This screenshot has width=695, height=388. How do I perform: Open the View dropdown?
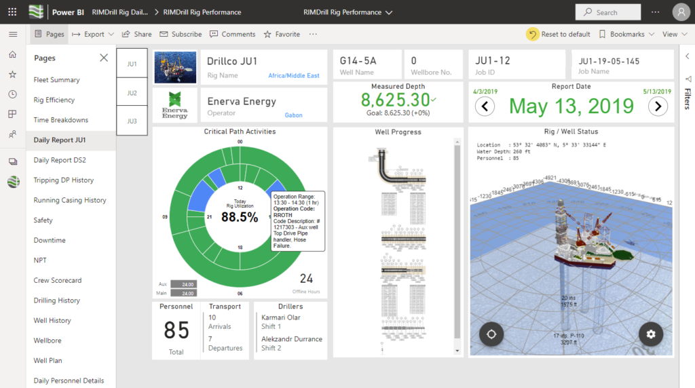[x=675, y=34]
